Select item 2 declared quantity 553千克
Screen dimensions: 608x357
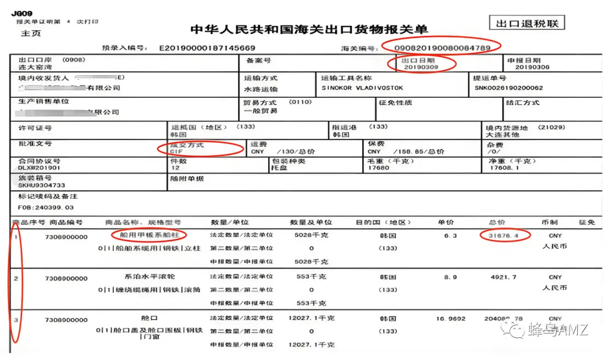tap(311, 303)
